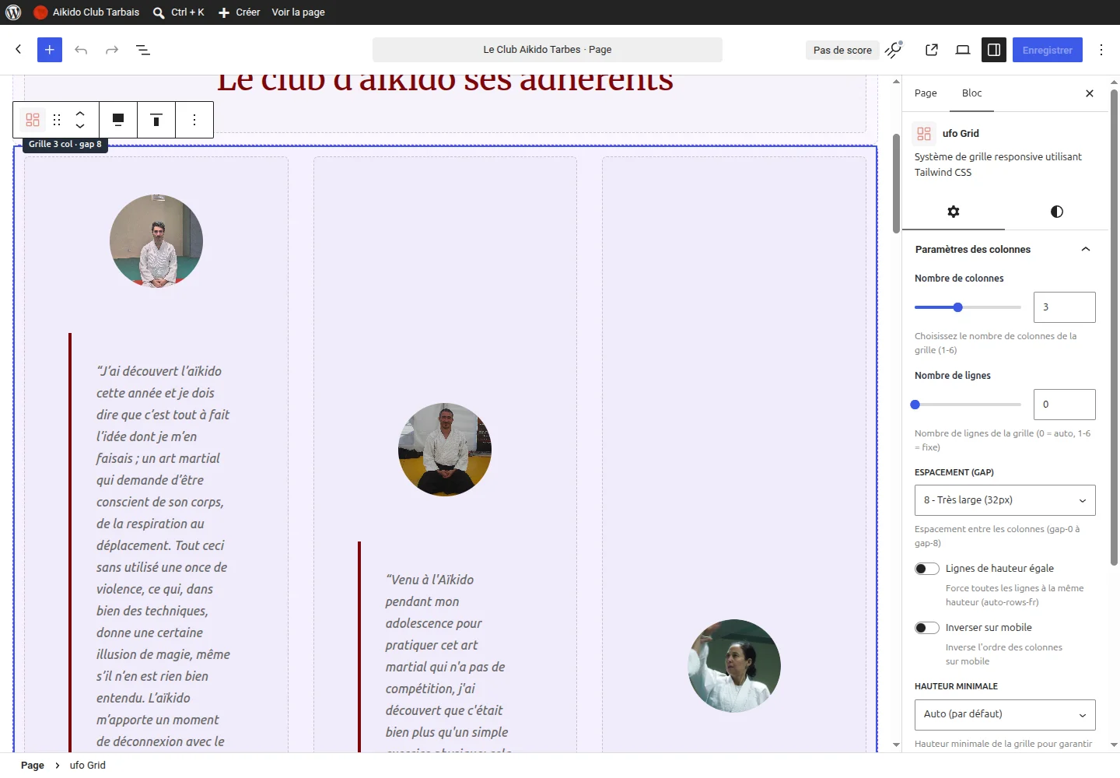Switch to the Page tab
The height and width of the screenshot is (778, 1120).
[x=926, y=93]
